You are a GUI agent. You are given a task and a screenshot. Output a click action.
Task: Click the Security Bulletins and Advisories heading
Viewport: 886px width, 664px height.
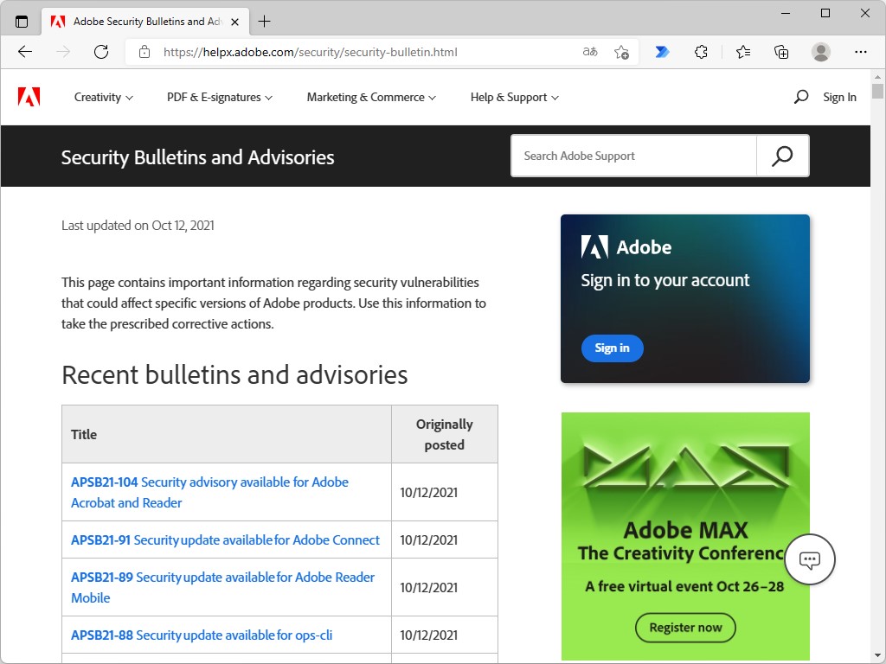pos(198,157)
